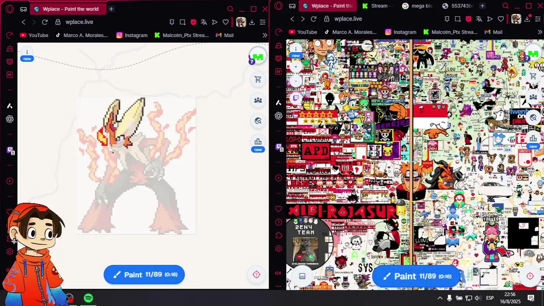This screenshot has width=544, height=306.
Task: Open the Wplace store cart in left window
Action: pos(258,79)
